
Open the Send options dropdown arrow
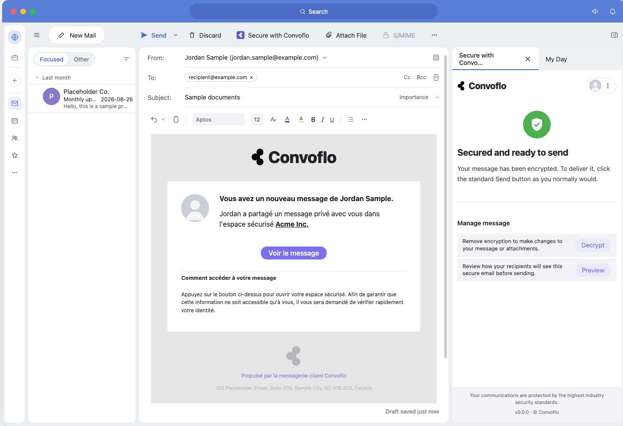(x=176, y=35)
